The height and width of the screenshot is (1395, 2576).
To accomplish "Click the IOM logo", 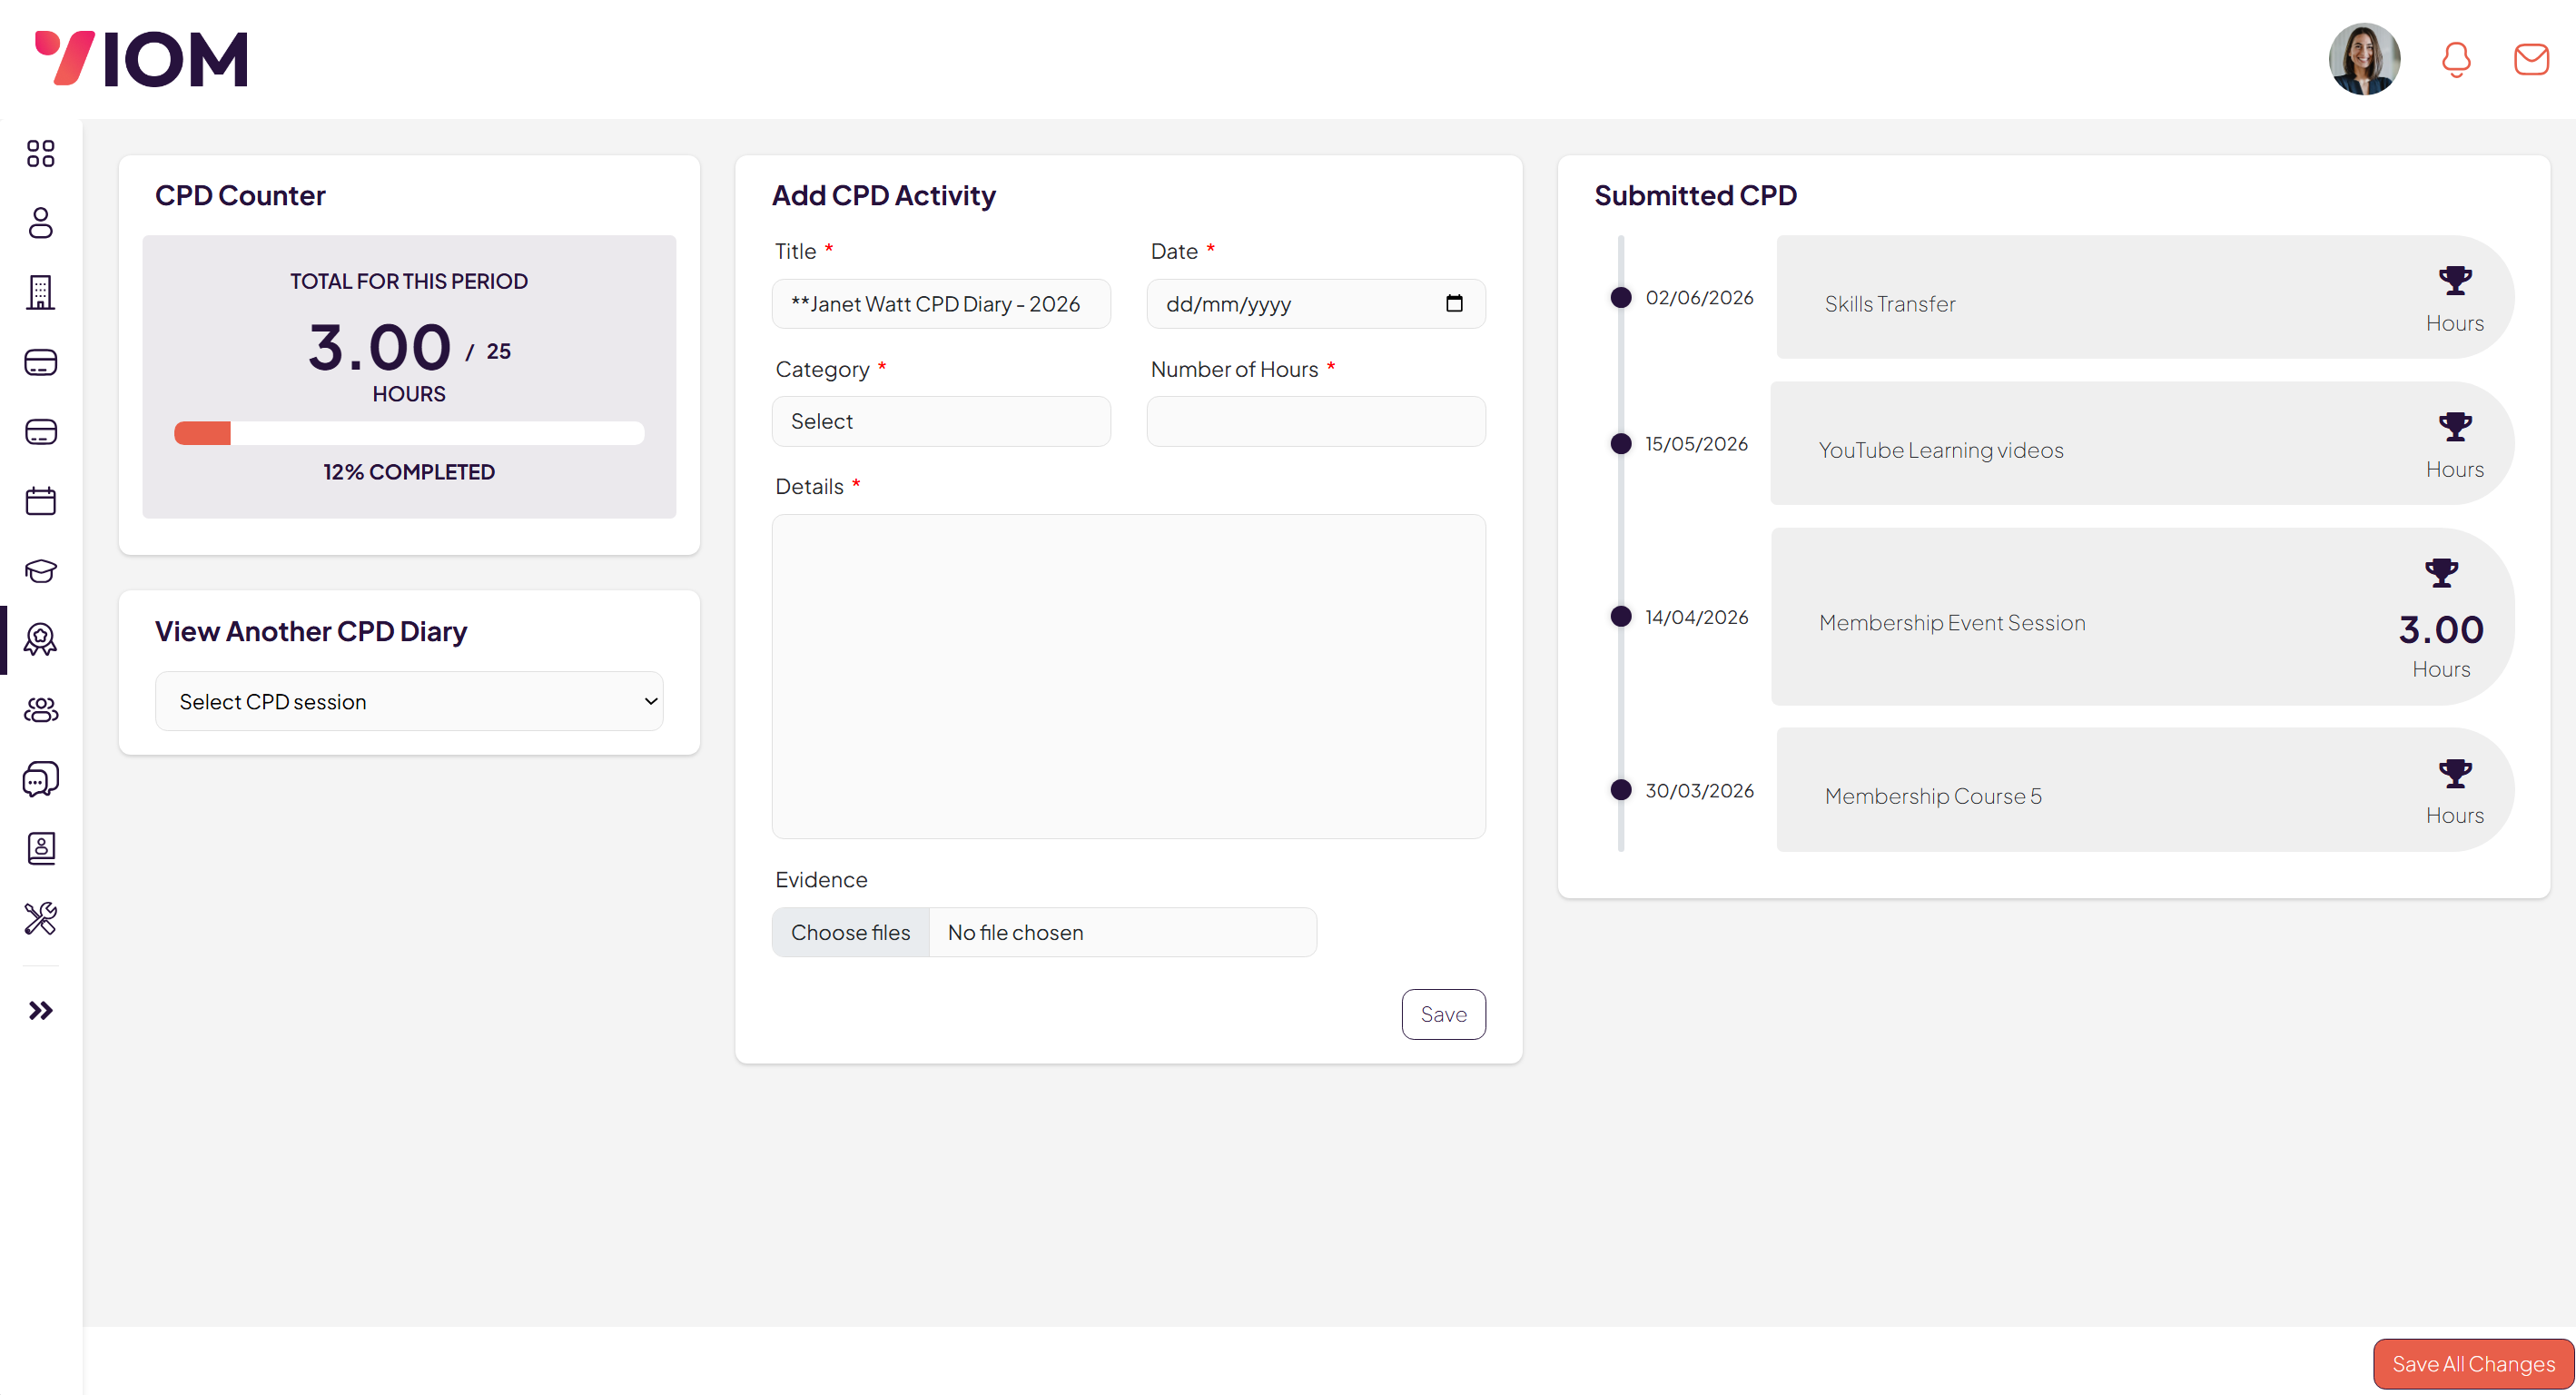I will (141, 59).
